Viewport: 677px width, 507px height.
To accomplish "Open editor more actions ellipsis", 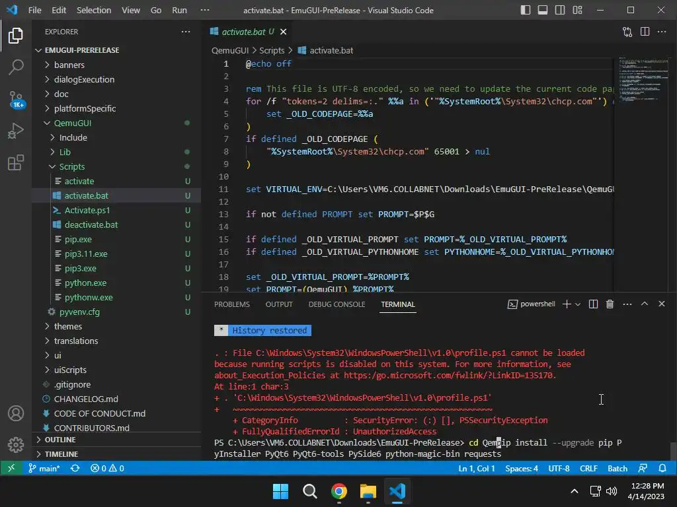I will 661,32.
